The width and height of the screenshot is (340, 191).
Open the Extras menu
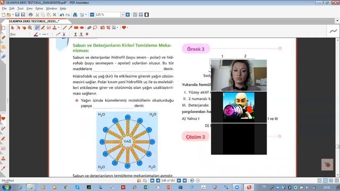pos(39,8)
